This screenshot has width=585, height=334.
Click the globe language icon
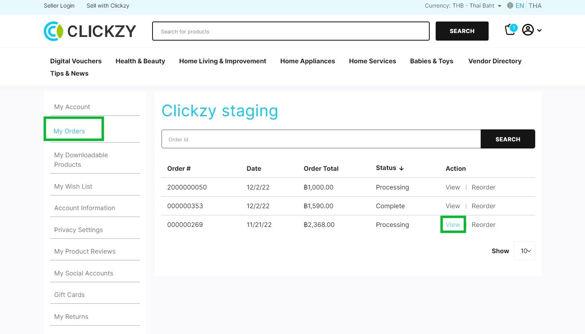pos(510,6)
